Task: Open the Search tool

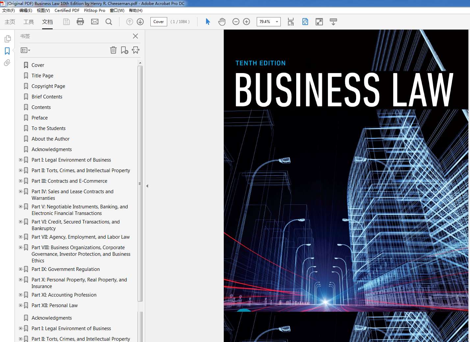Action: pos(109,22)
